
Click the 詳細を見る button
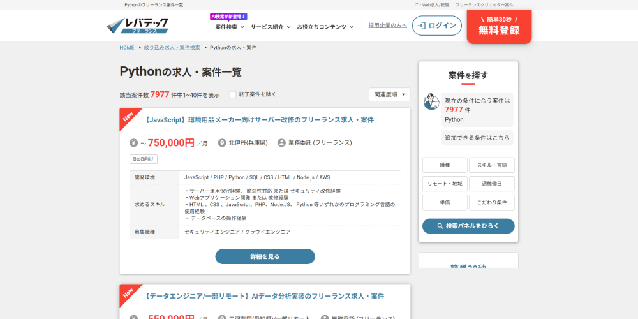pos(265,256)
